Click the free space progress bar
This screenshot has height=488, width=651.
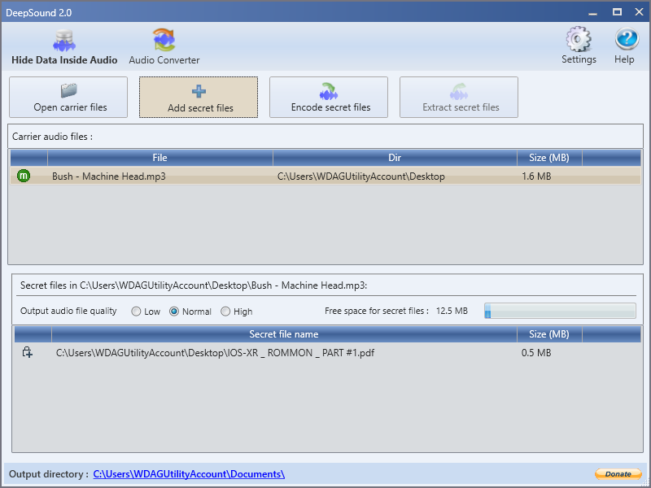tap(560, 311)
